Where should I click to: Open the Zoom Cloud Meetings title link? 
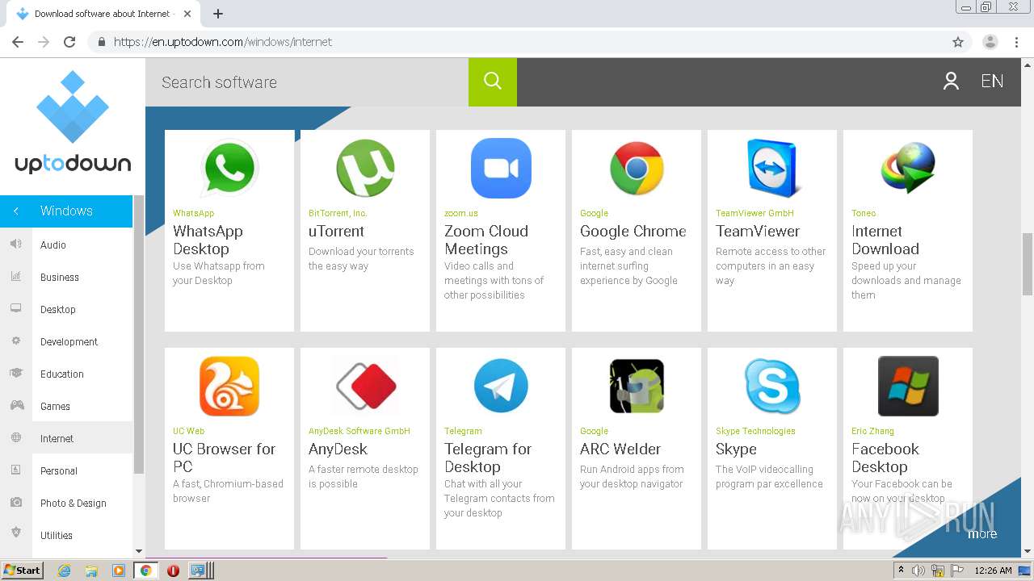[x=486, y=240]
